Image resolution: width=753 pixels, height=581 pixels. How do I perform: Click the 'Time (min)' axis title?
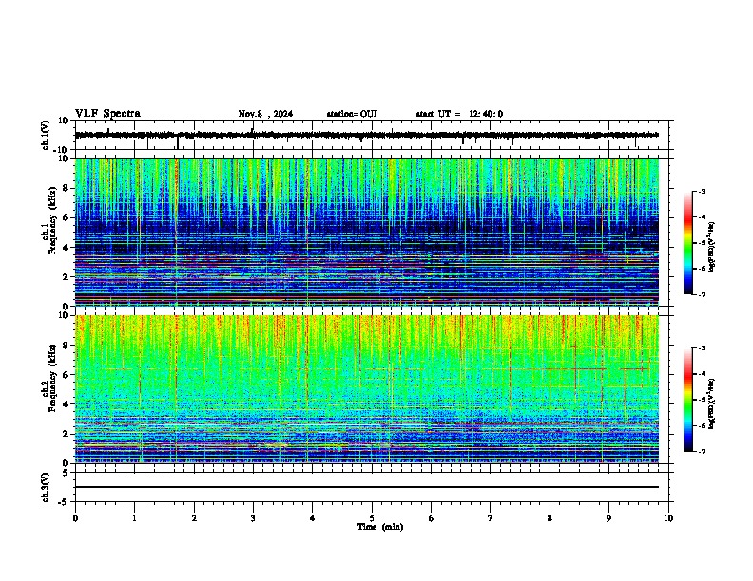[x=380, y=527]
